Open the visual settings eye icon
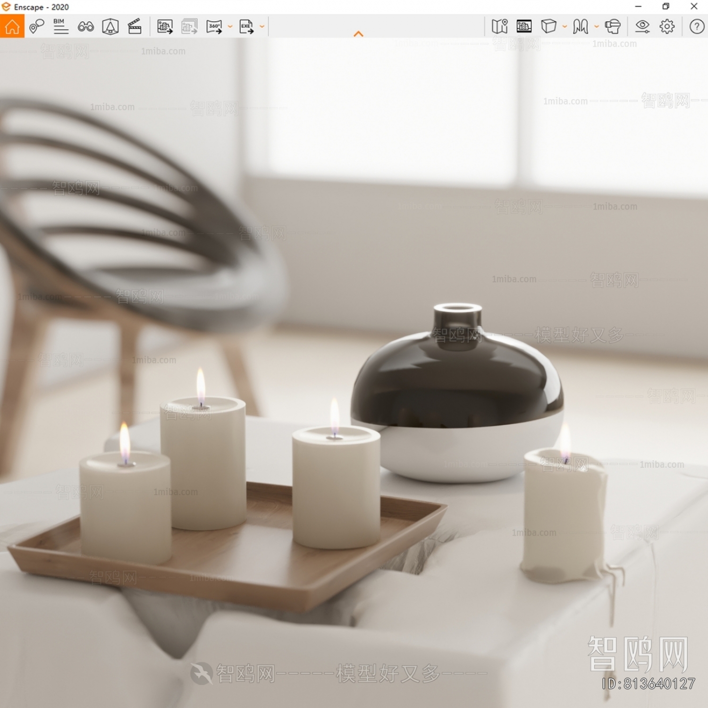Image resolution: width=708 pixels, height=708 pixels. click(642, 26)
